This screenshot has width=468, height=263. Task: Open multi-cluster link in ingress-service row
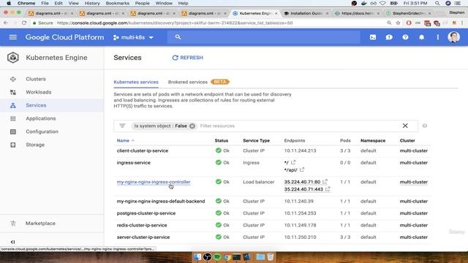pyautogui.click(x=414, y=163)
